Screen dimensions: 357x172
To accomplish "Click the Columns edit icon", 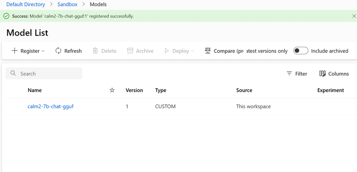I will 322,74.
